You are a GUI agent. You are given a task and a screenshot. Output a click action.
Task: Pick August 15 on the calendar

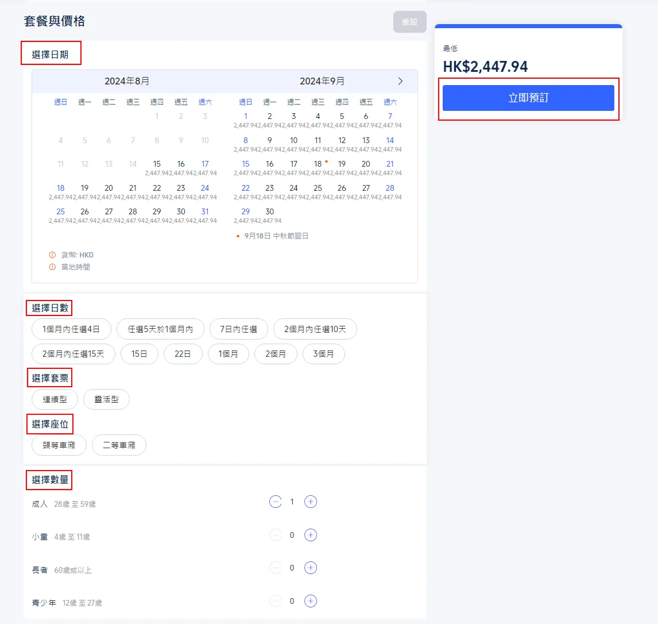tap(157, 168)
